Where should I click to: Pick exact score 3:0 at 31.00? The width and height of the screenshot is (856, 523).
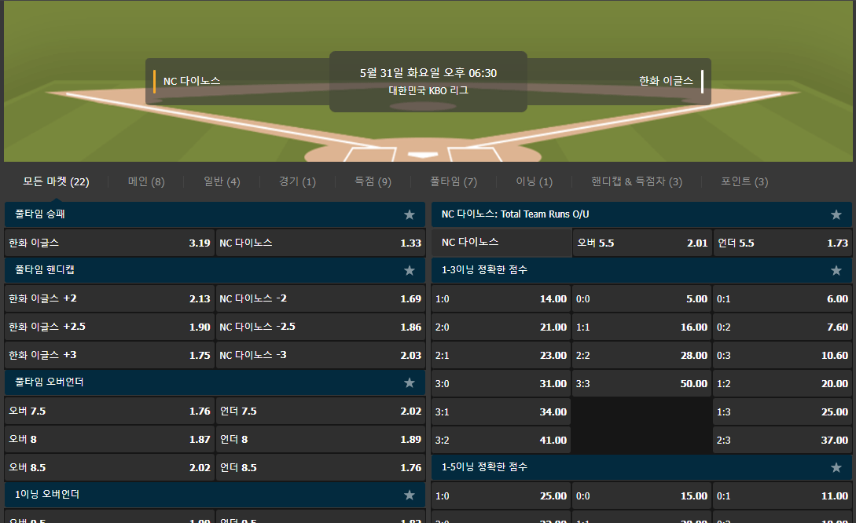[x=501, y=383]
